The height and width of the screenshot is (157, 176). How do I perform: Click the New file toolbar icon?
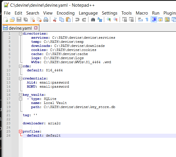pyautogui.click(x=6, y=20)
